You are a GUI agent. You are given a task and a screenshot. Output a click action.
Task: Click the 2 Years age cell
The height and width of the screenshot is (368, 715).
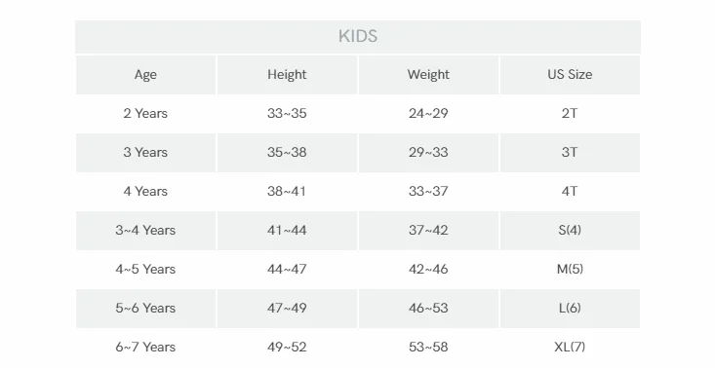coord(145,113)
